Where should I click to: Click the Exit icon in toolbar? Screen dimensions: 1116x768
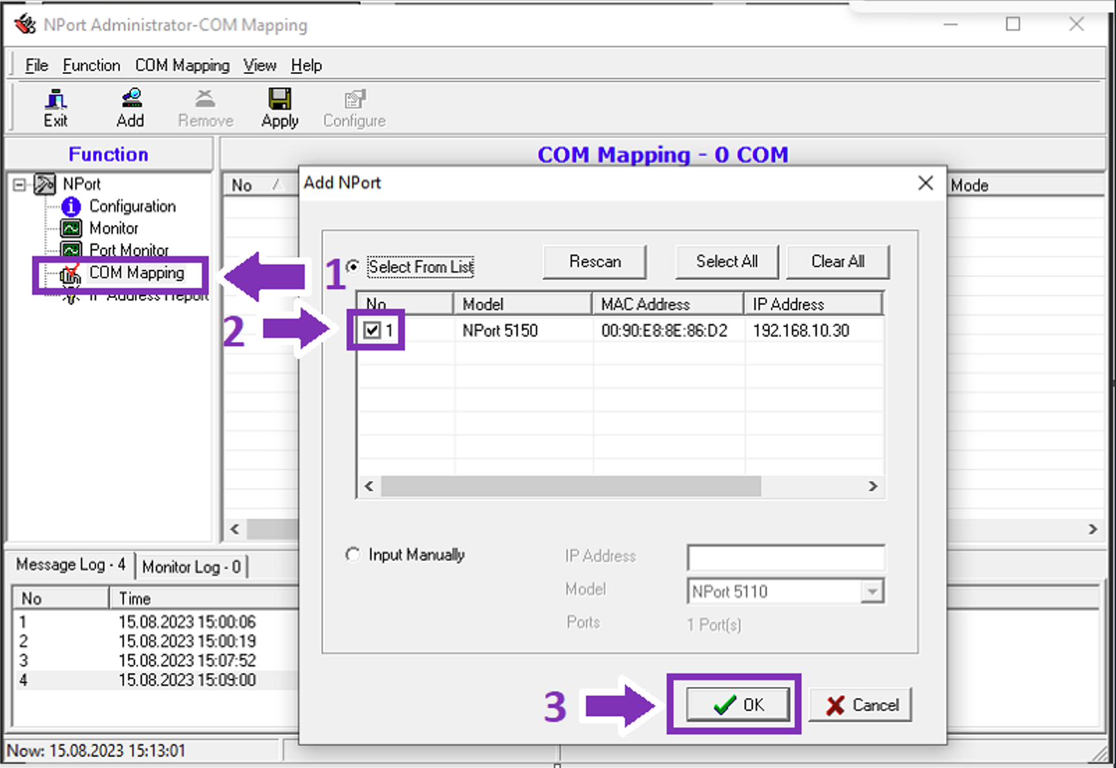click(55, 107)
